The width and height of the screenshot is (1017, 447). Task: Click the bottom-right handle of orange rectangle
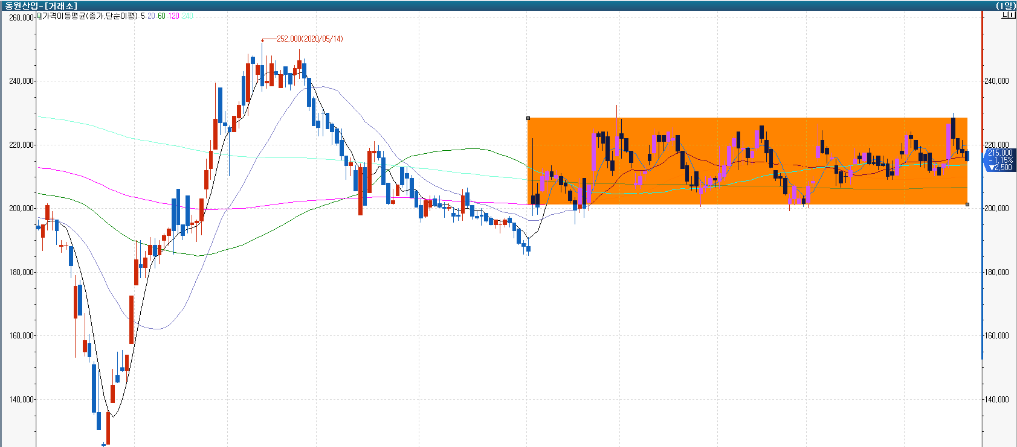pos(967,204)
